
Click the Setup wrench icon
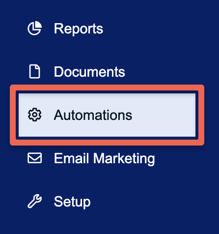[34, 201]
